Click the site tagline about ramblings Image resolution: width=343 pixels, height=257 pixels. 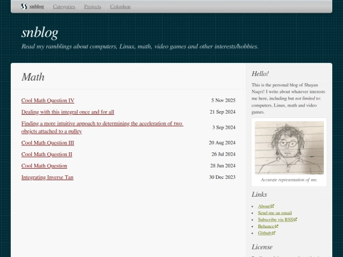click(x=140, y=46)
